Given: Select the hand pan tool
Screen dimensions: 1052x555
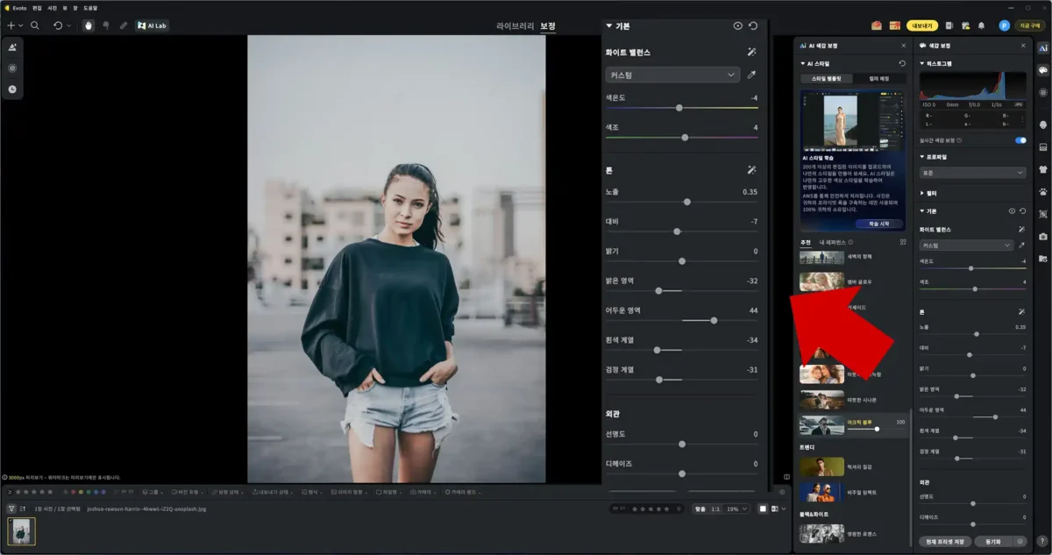Looking at the screenshot, I should 88,25.
